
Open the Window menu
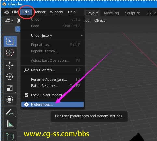click(x=57, y=12)
